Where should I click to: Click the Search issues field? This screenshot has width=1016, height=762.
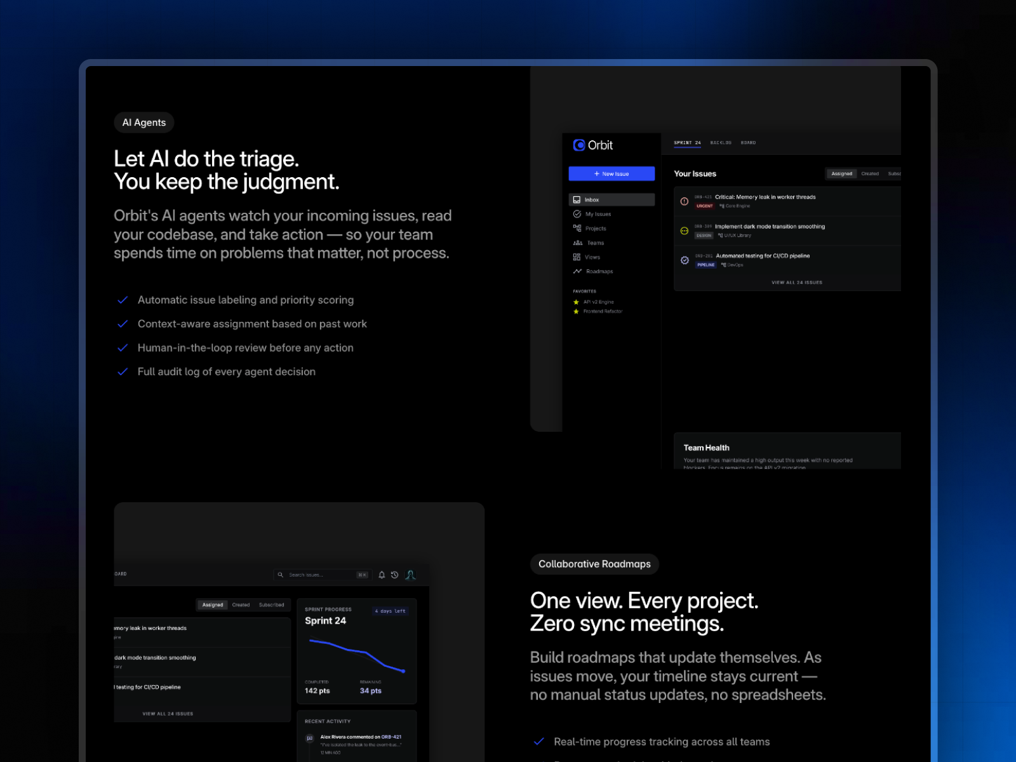click(323, 575)
